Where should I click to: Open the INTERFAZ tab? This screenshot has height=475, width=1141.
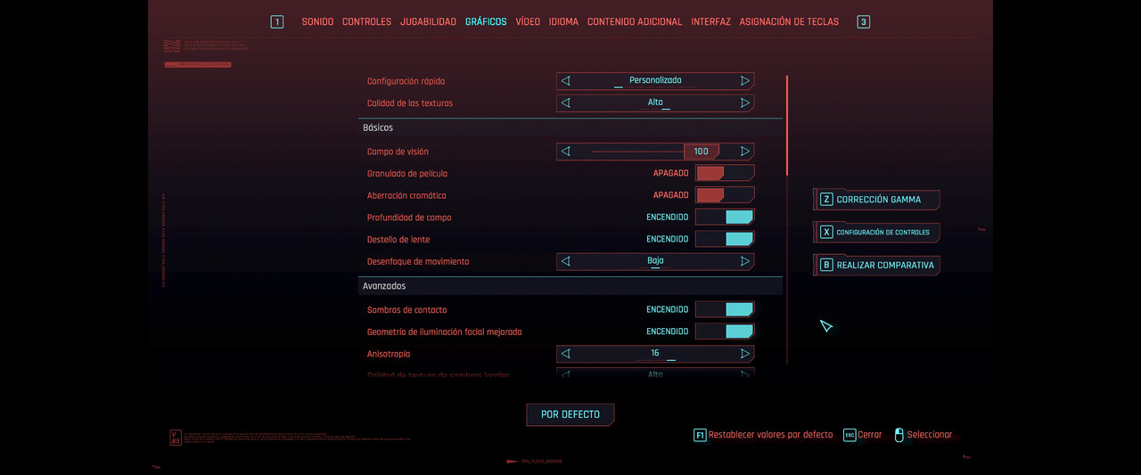click(x=710, y=21)
